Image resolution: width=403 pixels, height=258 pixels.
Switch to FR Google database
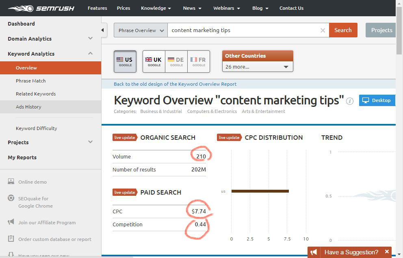(x=199, y=62)
